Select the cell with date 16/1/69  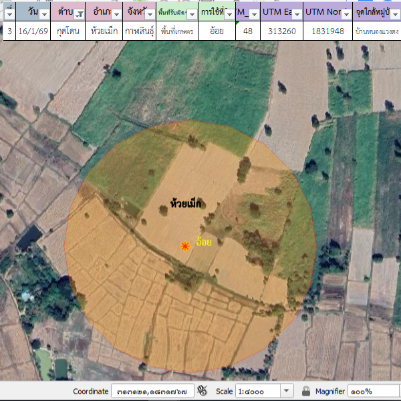32,31
